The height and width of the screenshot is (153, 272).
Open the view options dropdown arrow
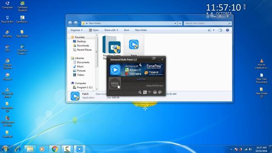(x=213, y=30)
